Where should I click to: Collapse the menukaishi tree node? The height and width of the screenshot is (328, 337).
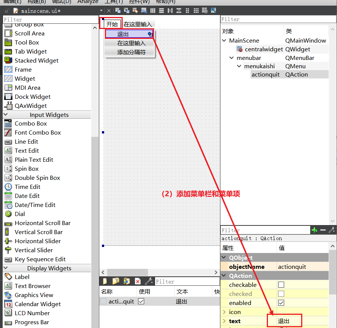[239, 66]
